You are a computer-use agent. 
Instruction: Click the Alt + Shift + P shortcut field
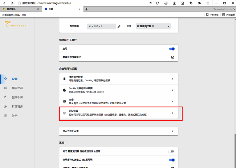pyautogui.click(x=101, y=26)
